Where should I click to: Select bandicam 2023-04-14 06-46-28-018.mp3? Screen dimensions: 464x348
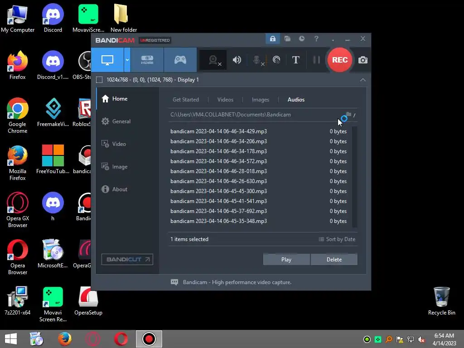[x=258, y=171]
